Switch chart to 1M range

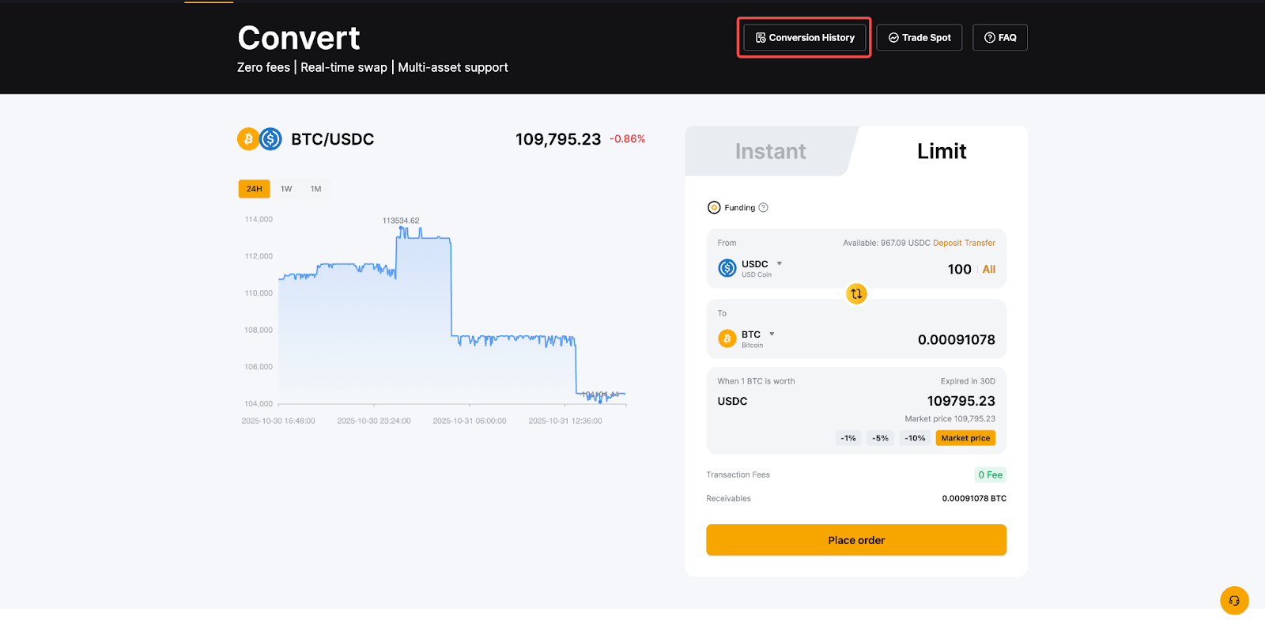point(315,189)
